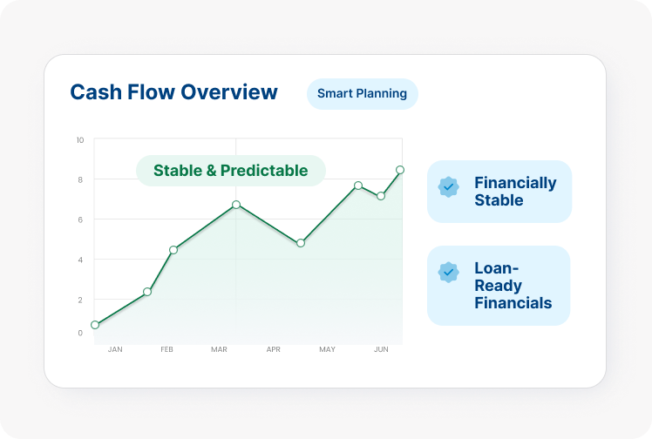Click the Cash Flow Overview heading
The image size is (652, 439).
pyautogui.click(x=173, y=92)
